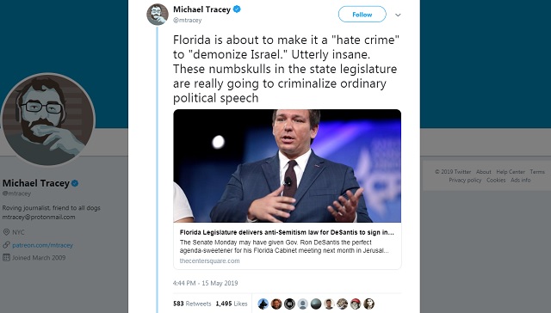The width and height of the screenshot is (551, 313).
Task: Click the verified badge beside tweet author name
Action: (237, 9)
